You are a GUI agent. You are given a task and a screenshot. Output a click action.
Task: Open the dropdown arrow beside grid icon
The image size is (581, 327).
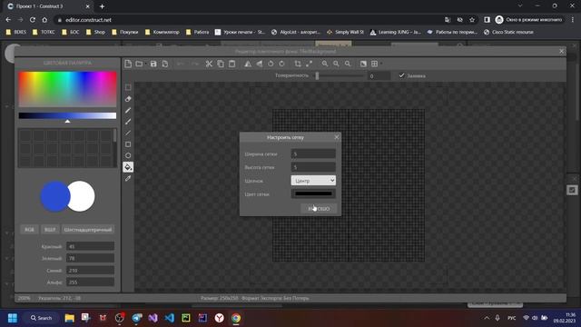tap(380, 64)
